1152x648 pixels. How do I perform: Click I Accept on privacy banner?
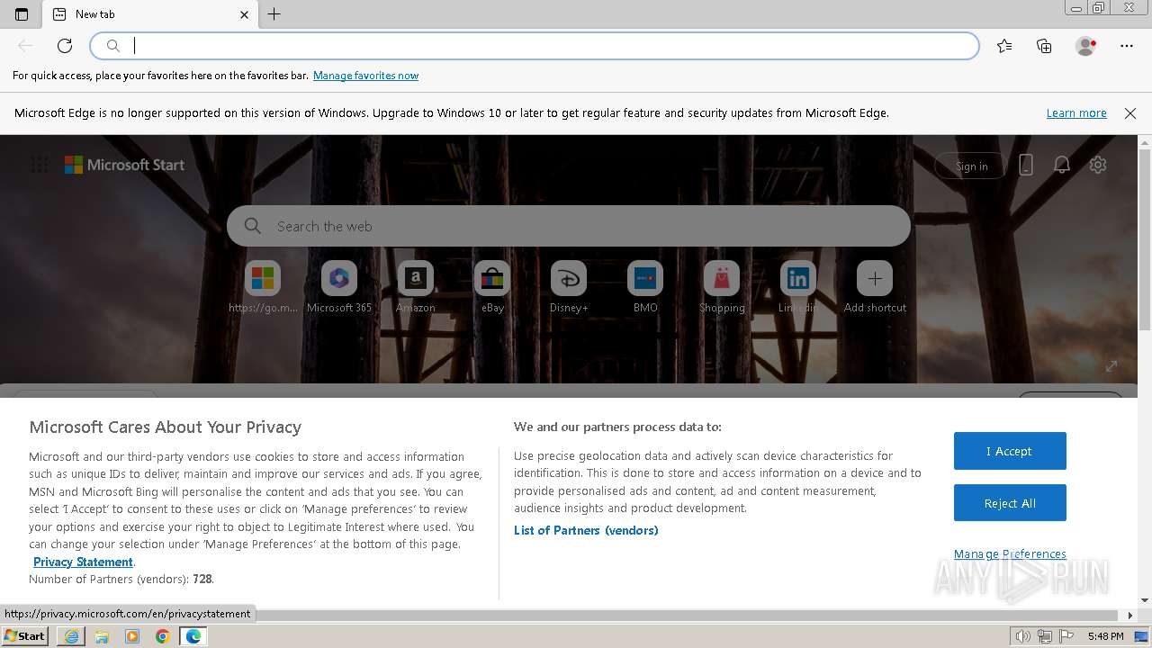coord(1010,451)
